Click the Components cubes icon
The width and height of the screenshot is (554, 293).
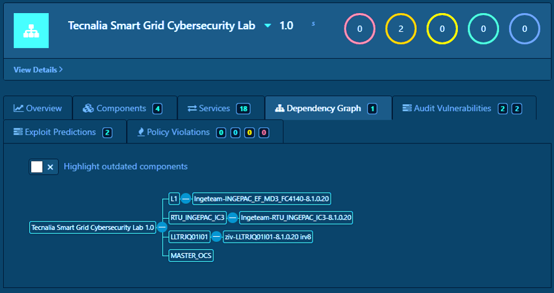pyautogui.click(x=88, y=108)
